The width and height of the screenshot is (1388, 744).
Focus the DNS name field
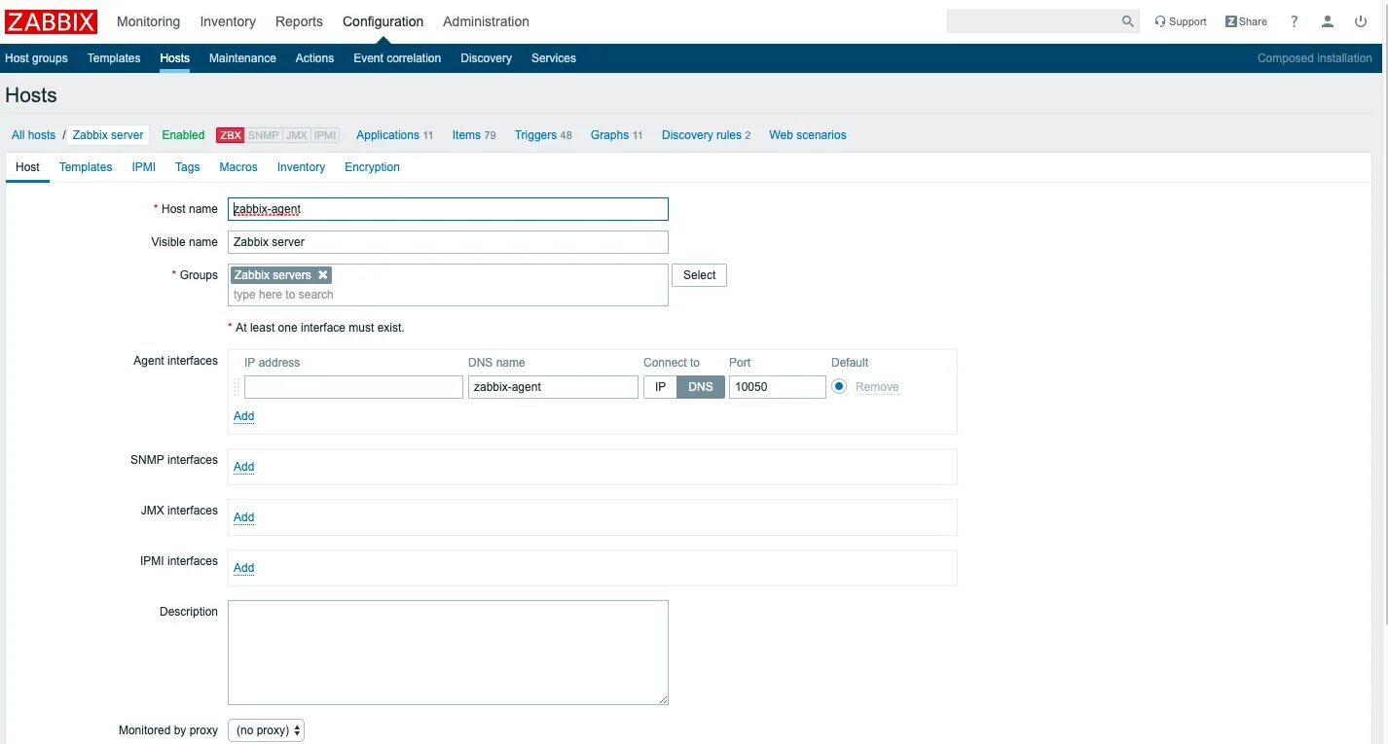553,387
